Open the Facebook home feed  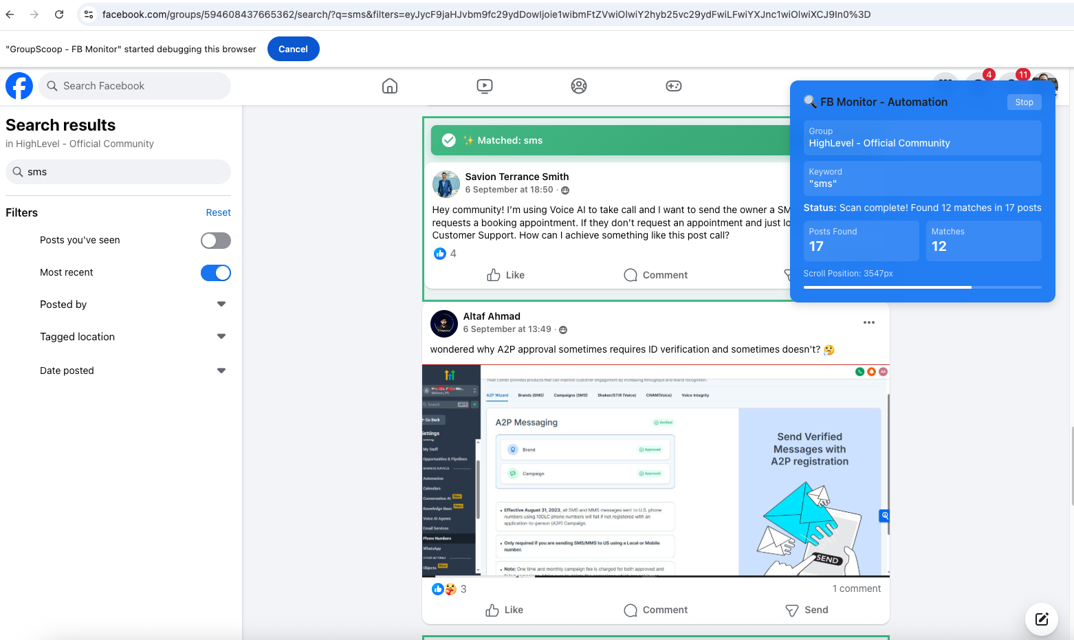click(389, 86)
